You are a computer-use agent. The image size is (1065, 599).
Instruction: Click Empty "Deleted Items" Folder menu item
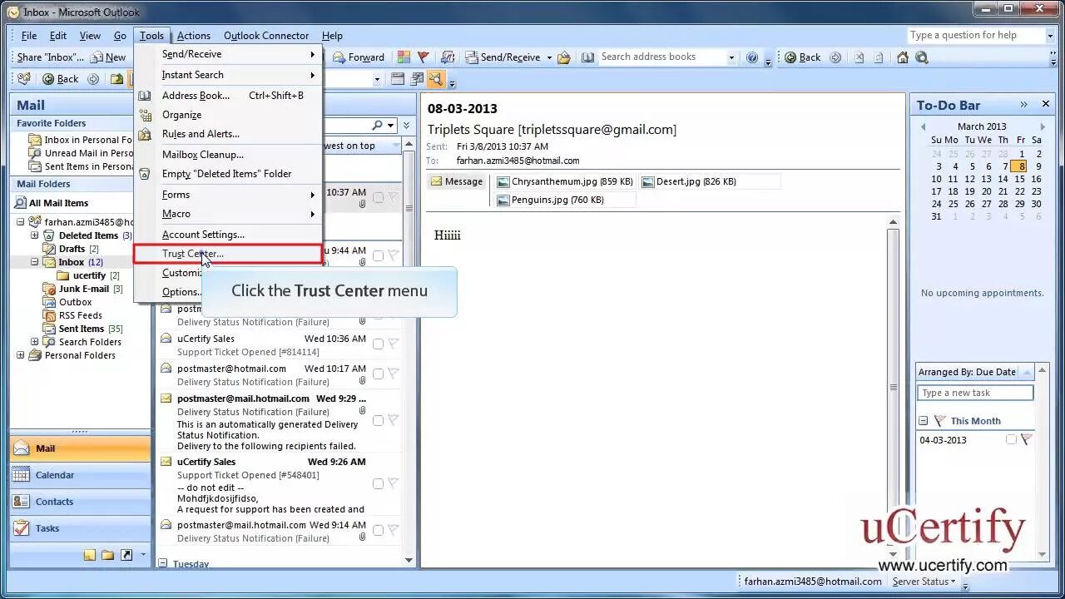(x=229, y=174)
